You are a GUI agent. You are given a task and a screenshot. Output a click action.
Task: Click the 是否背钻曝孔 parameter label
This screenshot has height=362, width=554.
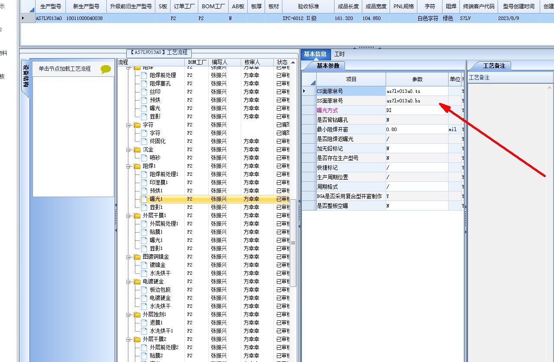tap(332, 120)
